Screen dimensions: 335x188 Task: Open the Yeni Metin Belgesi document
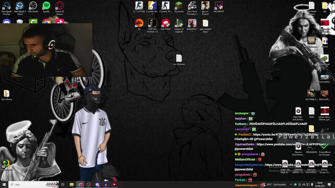(x=311, y=8)
